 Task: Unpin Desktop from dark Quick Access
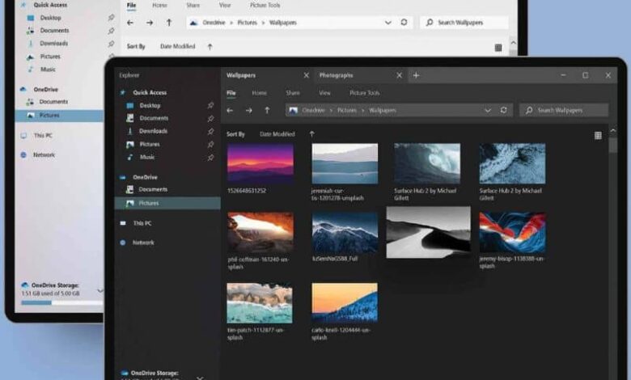pyautogui.click(x=210, y=105)
